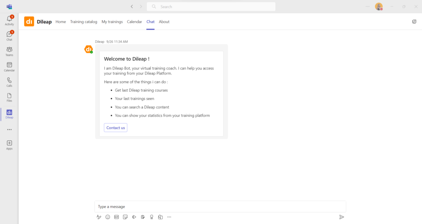Open Files in the left sidebar

coord(9,97)
